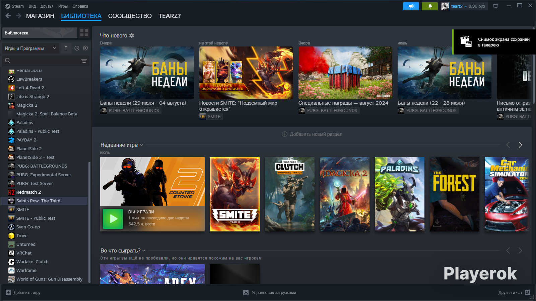Show ready-to-play games filter
536x301 pixels.
coord(85,48)
